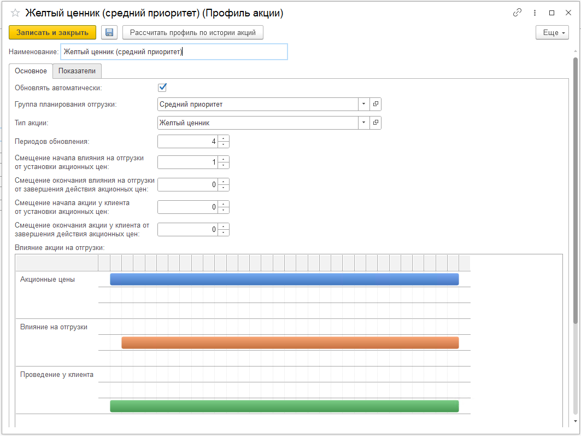Increase 'Периодов обновления' value with up arrow
This screenshot has width=581, height=436.
(x=224, y=138)
